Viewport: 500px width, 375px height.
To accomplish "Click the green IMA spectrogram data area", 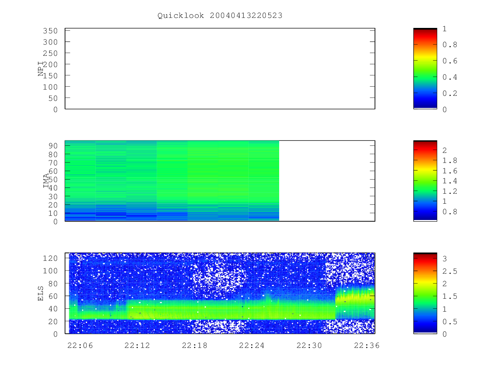I will pos(172,180).
